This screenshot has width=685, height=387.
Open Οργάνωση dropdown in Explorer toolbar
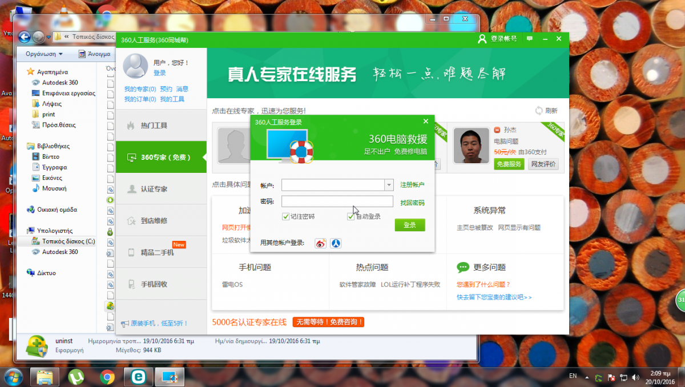tap(43, 54)
